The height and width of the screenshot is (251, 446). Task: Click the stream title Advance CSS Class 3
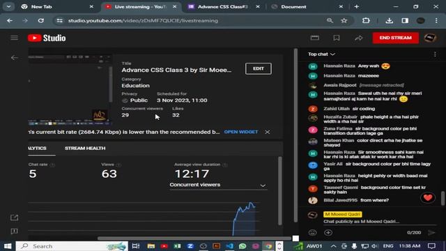[176, 70]
